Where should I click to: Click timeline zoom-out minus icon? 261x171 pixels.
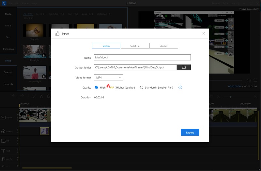pyautogui.click(x=218, y=97)
